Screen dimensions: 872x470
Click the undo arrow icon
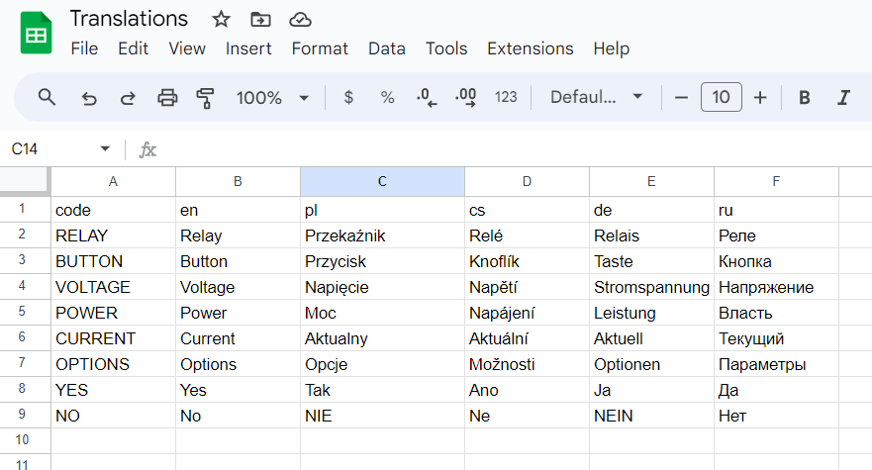pos(88,98)
